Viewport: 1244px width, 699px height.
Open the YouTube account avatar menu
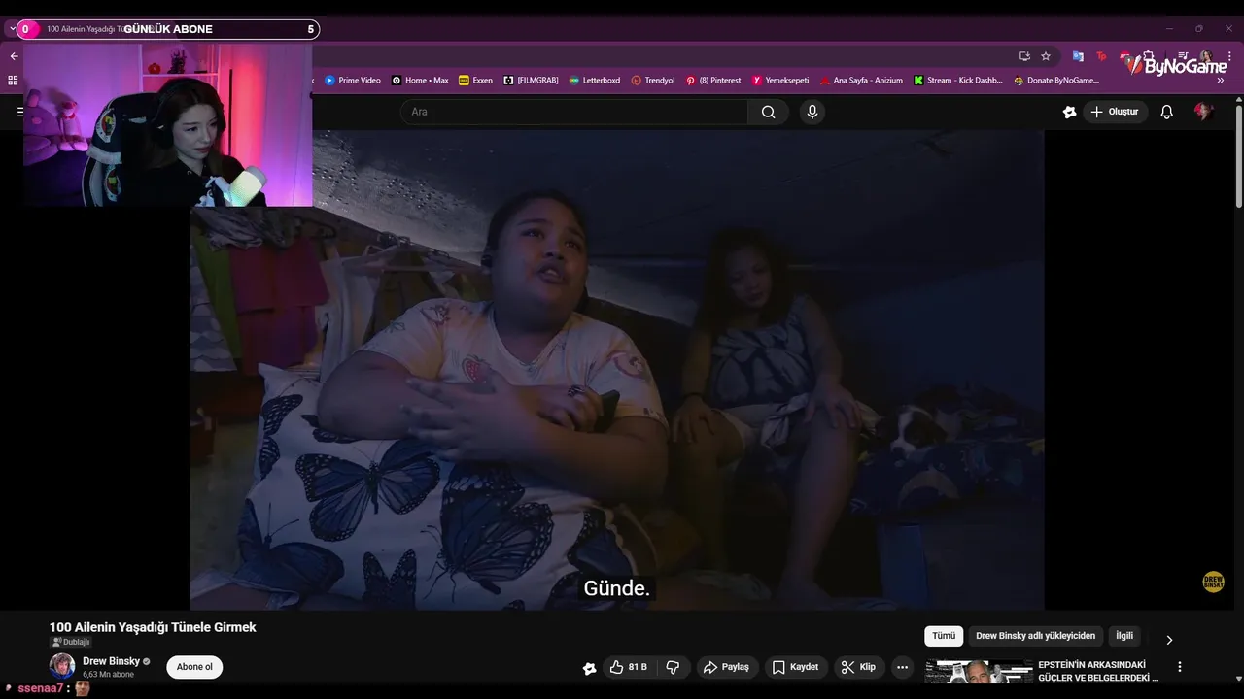[1203, 112]
